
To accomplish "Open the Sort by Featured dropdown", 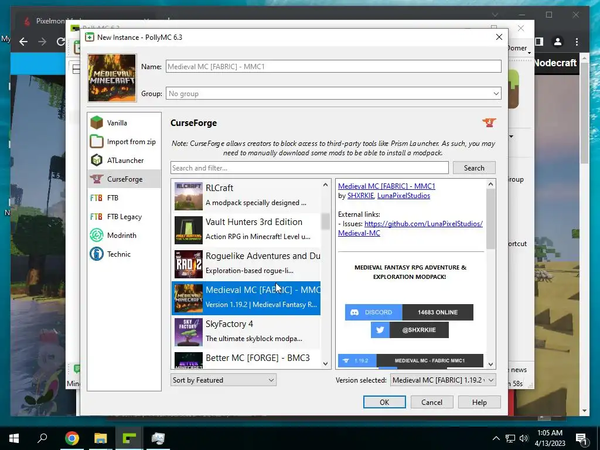I will [x=223, y=380].
